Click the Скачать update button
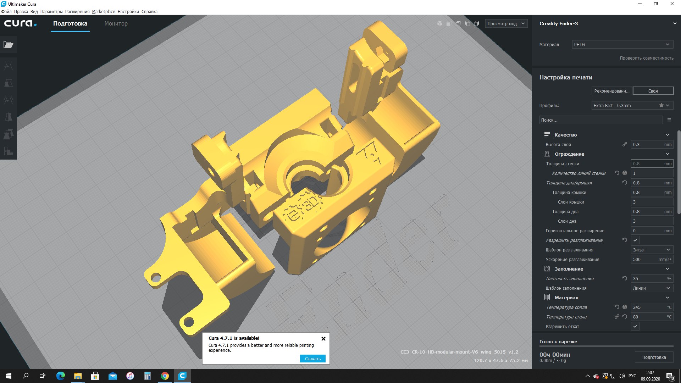 click(x=312, y=359)
